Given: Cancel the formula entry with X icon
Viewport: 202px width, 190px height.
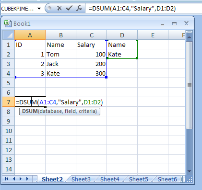Looking at the screenshot, I should pos(59,8).
